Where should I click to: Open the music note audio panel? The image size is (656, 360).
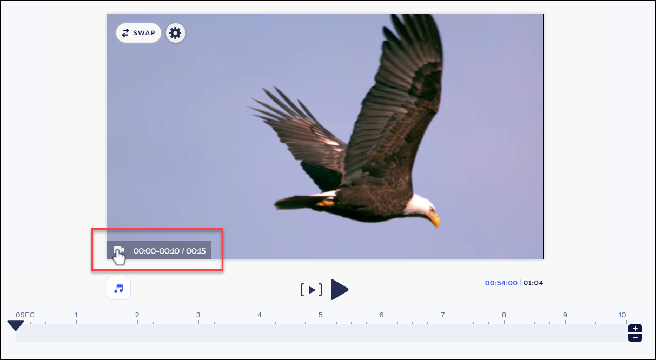pyautogui.click(x=118, y=288)
